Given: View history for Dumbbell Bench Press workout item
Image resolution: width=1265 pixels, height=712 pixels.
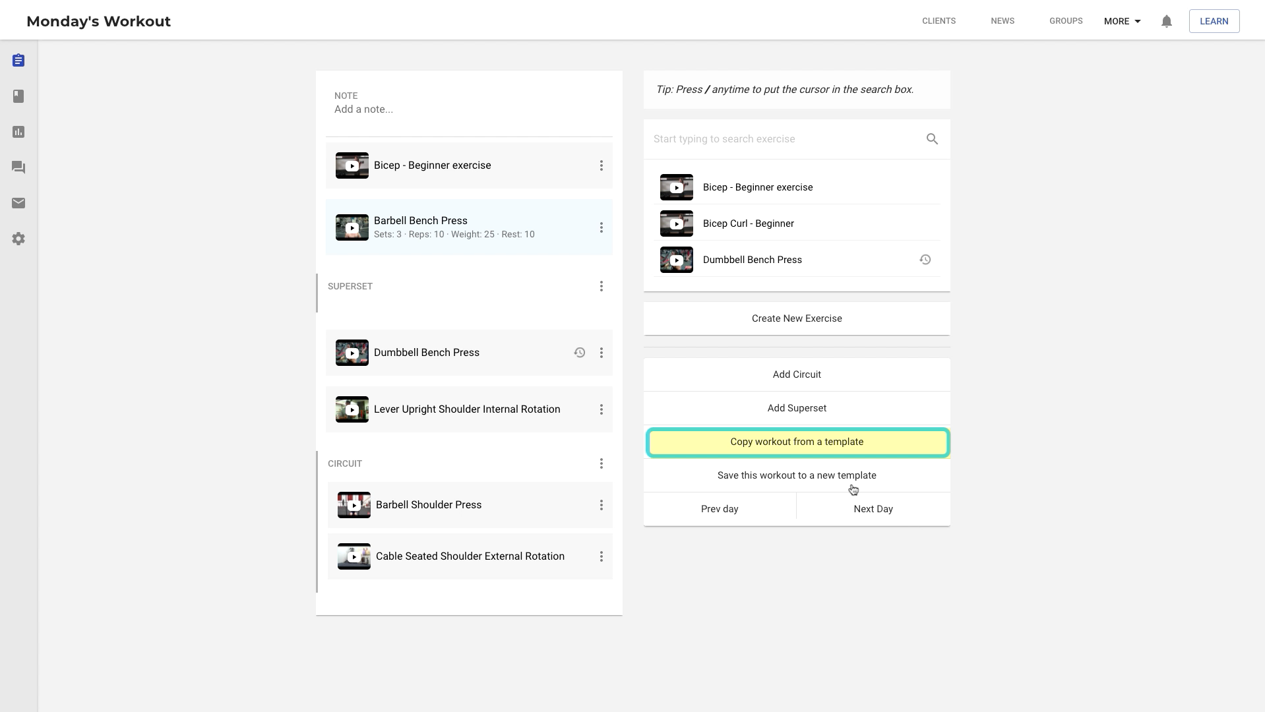Looking at the screenshot, I should click(x=579, y=353).
